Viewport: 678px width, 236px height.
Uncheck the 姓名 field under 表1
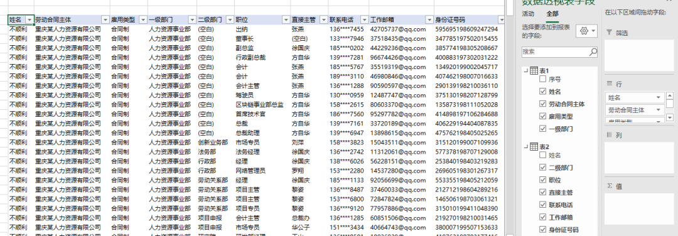[x=542, y=92]
